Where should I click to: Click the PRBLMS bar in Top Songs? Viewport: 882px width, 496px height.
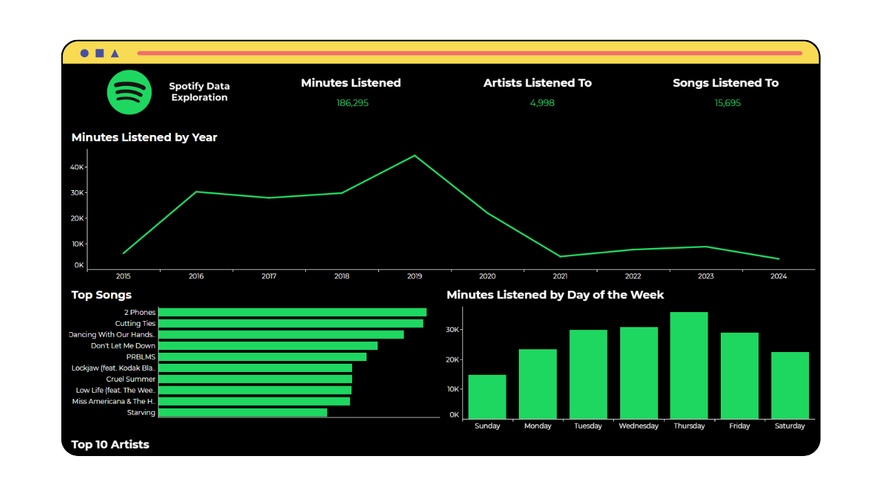[x=263, y=357]
